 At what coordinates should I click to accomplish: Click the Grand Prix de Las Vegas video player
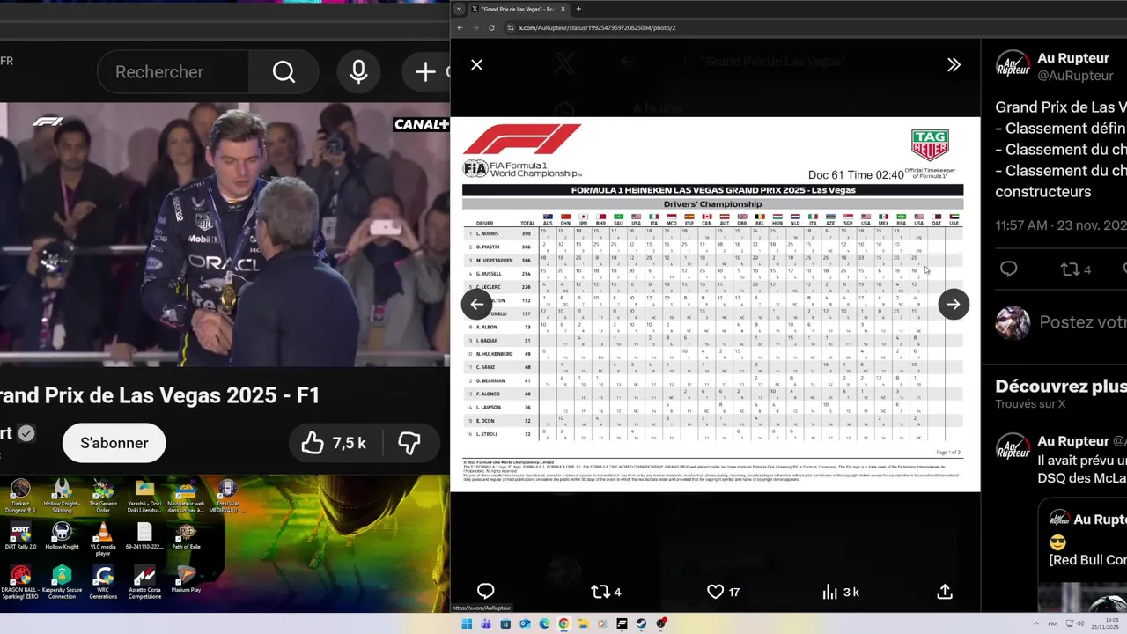pyautogui.click(x=225, y=235)
